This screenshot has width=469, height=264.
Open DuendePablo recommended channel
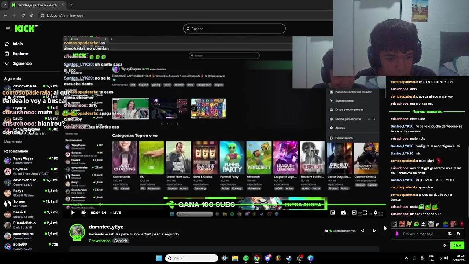31,225
